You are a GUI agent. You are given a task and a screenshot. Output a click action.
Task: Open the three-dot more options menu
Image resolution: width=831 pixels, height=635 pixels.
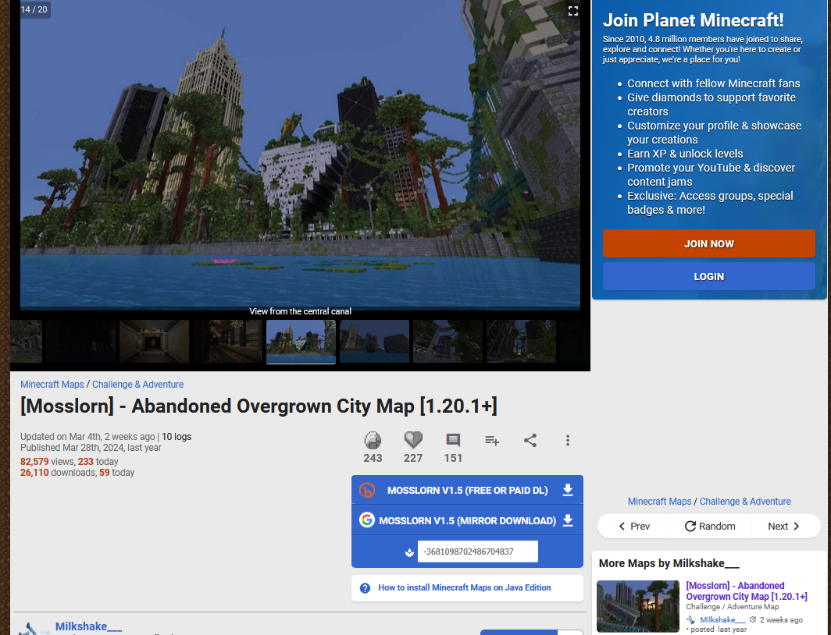click(x=568, y=440)
